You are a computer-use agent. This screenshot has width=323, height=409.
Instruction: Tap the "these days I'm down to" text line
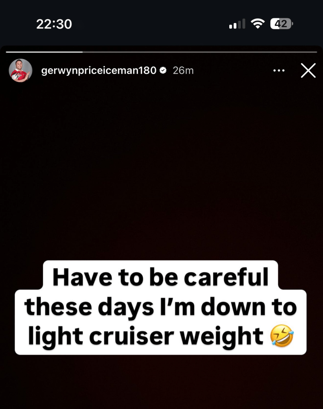161,307
